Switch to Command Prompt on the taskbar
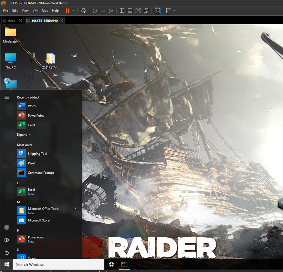The width and height of the screenshot is (283, 272). (124, 264)
